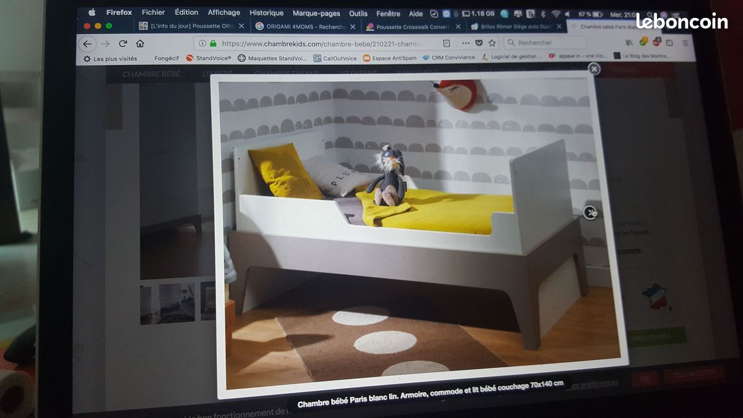Go back to the previous page
The height and width of the screenshot is (418, 743).
(x=87, y=43)
